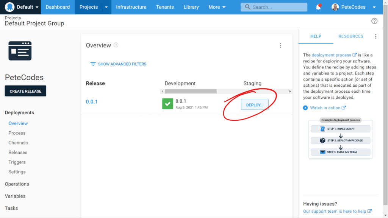Image resolution: width=388 pixels, height=218 pixels.
Task: Open the Tenants menu
Action: [x=165, y=7]
